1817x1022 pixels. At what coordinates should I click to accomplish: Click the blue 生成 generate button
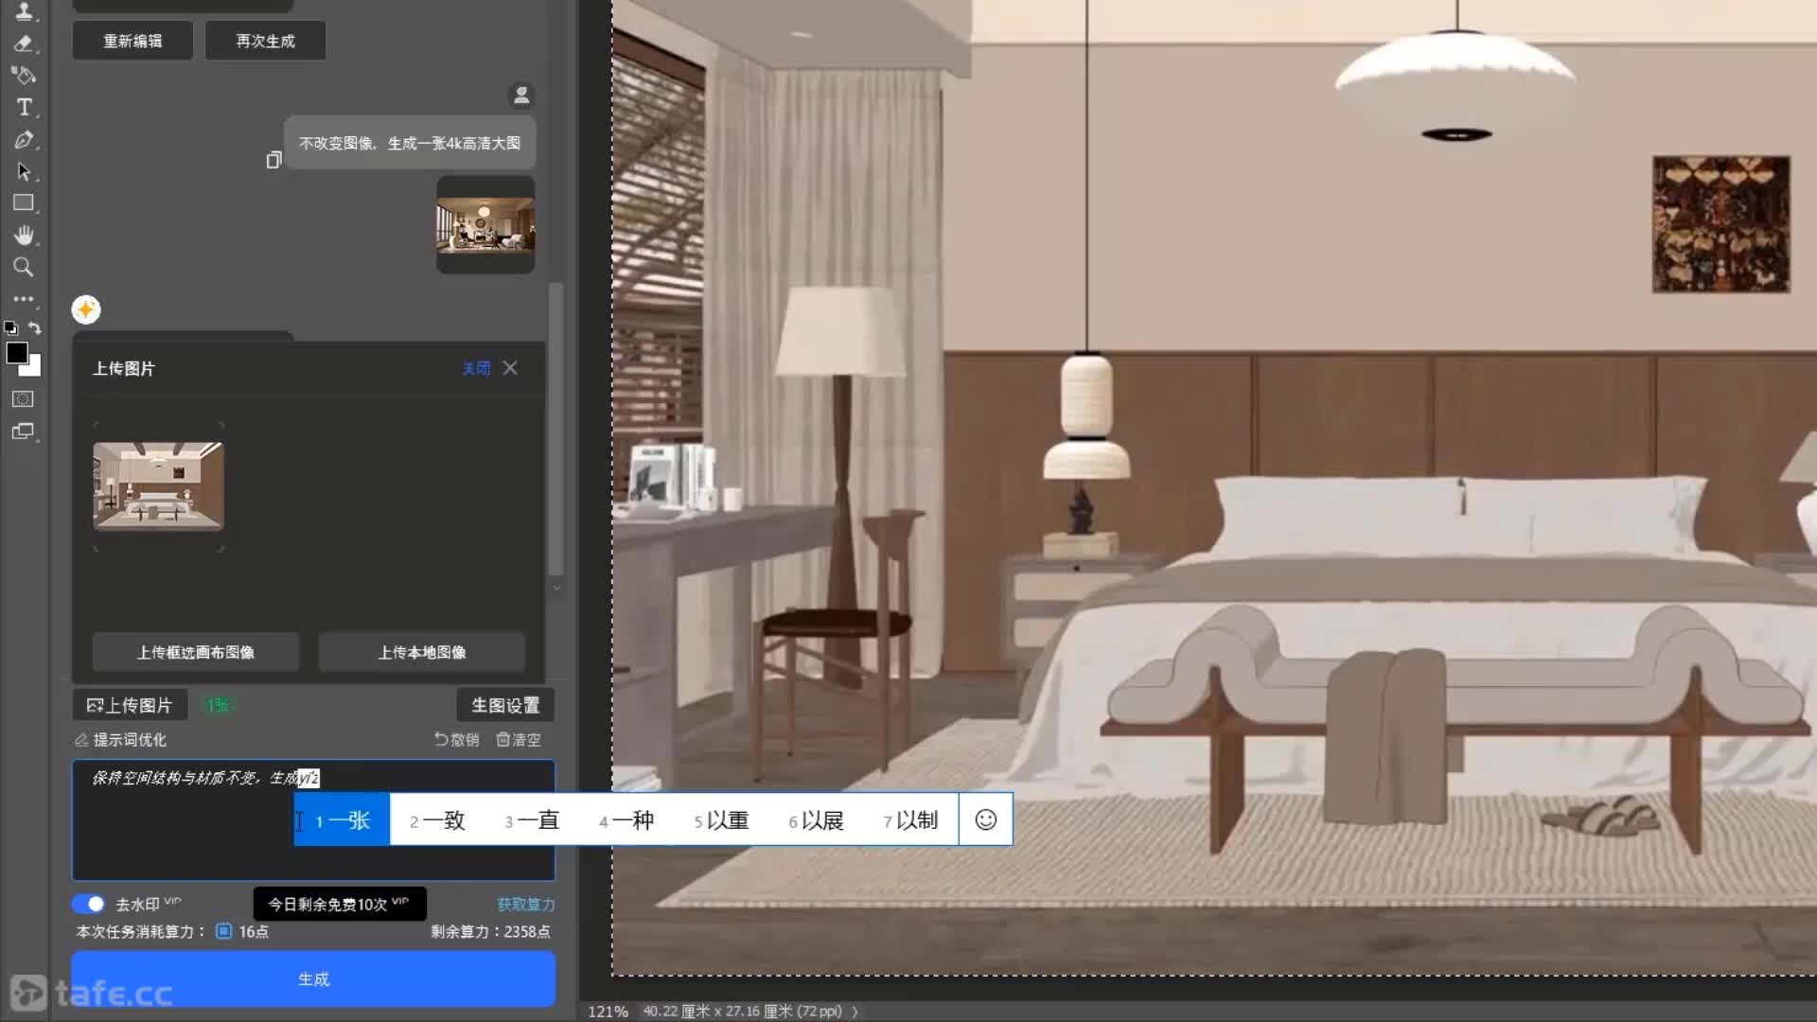click(x=313, y=978)
